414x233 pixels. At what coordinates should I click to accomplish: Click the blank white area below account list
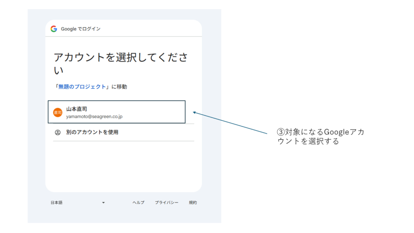[x=123, y=166]
